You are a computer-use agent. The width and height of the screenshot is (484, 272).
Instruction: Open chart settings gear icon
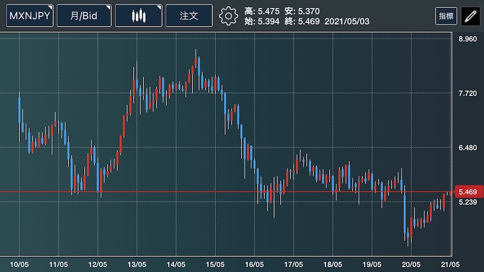(229, 16)
